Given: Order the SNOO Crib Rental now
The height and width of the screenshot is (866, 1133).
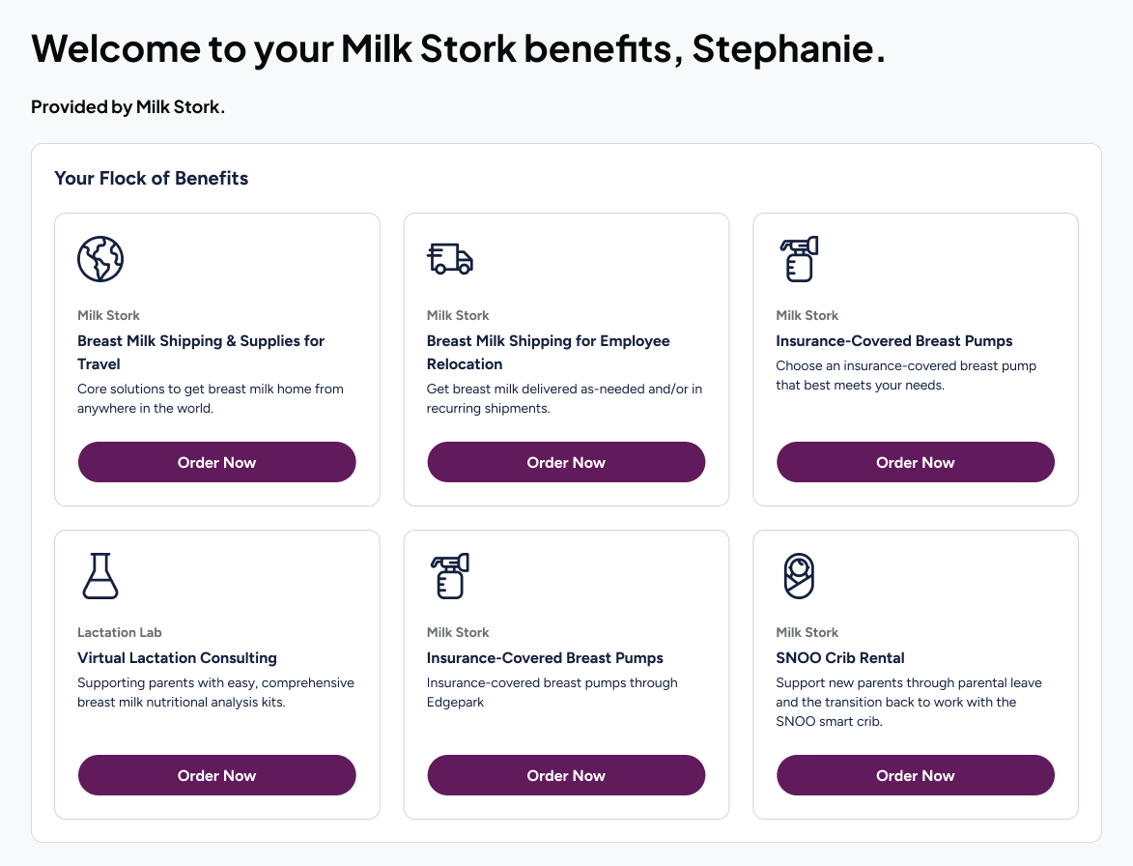Looking at the screenshot, I should tap(915, 775).
